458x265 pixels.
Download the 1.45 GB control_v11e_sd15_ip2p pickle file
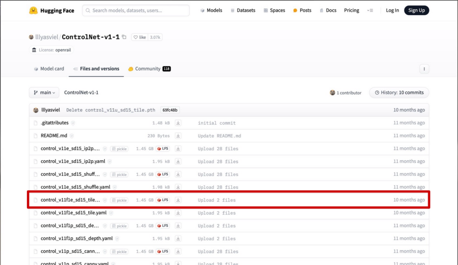point(178,149)
